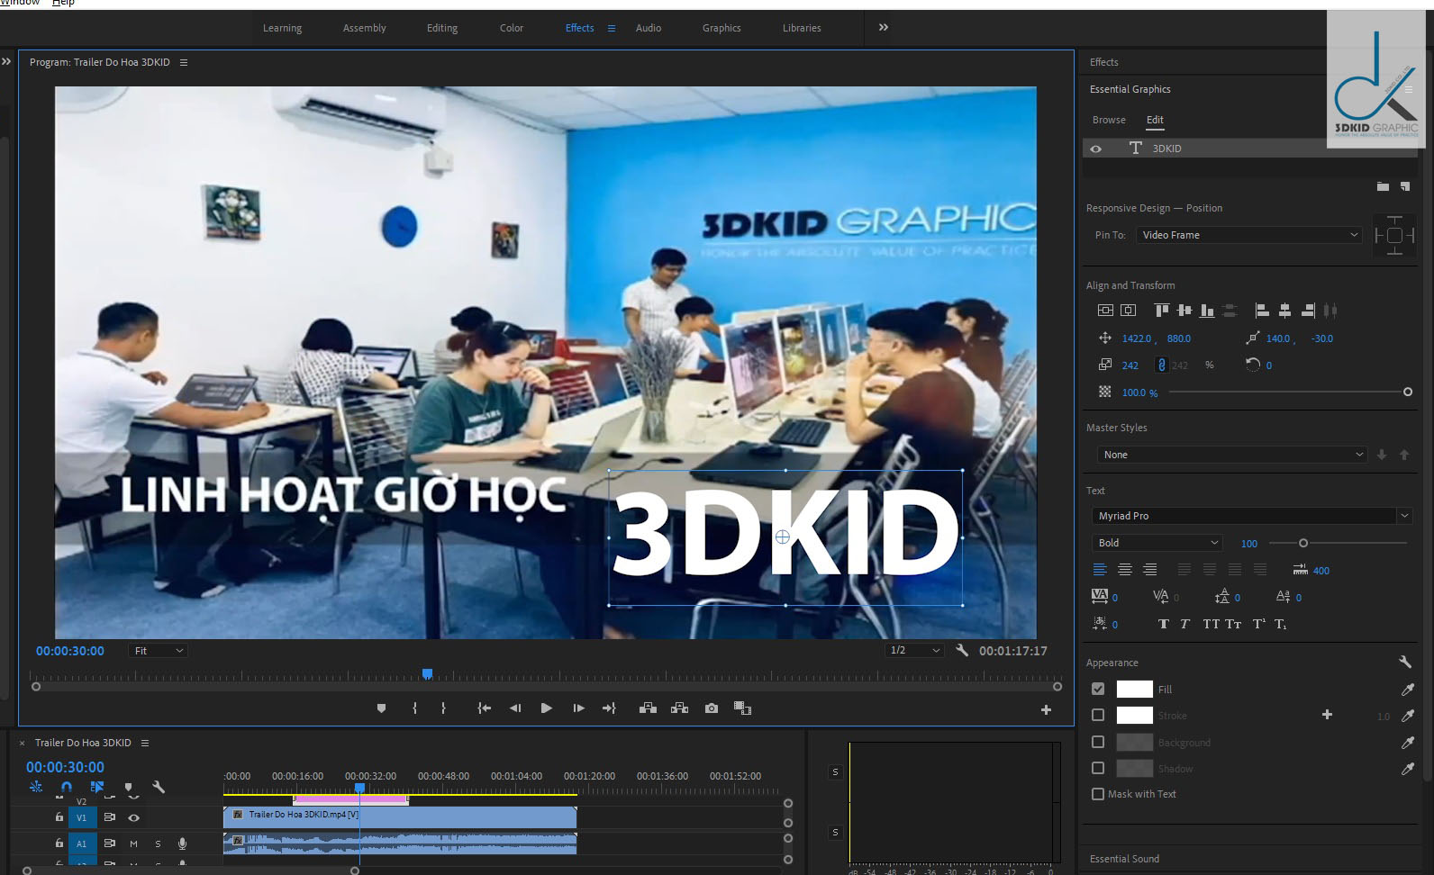
Task: Open the Master Styles None dropdown
Action: tap(1232, 455)
